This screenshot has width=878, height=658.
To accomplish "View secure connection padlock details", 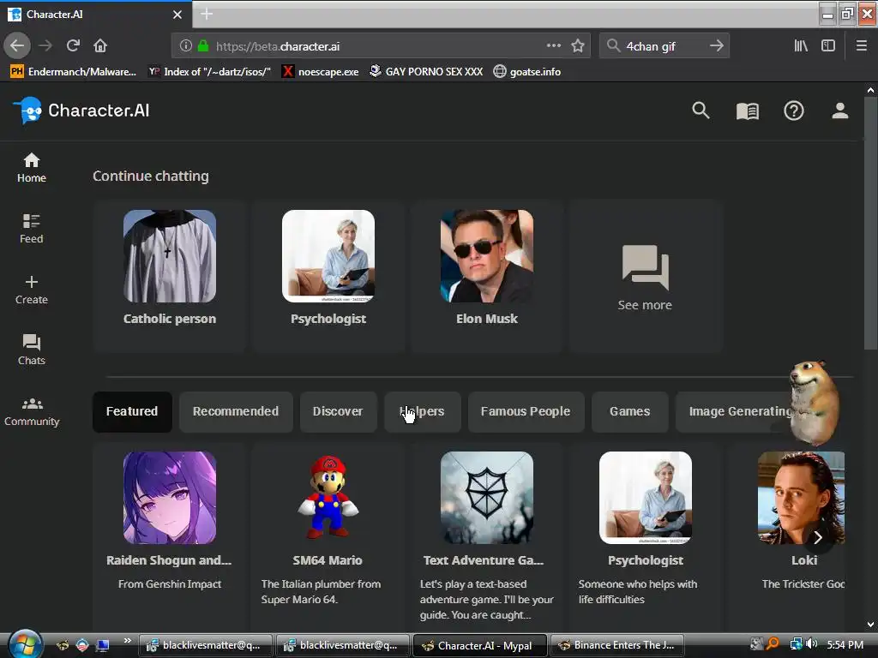I will (x=202, y=46).
